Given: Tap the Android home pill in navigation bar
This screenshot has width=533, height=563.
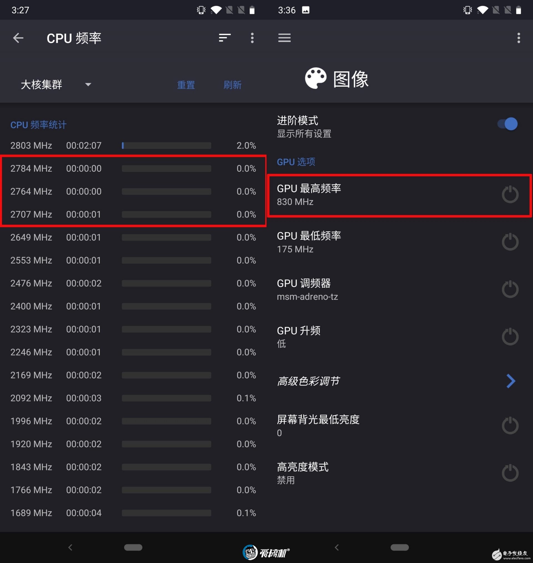Looking at the screenshot, I should tap(133, 547).
